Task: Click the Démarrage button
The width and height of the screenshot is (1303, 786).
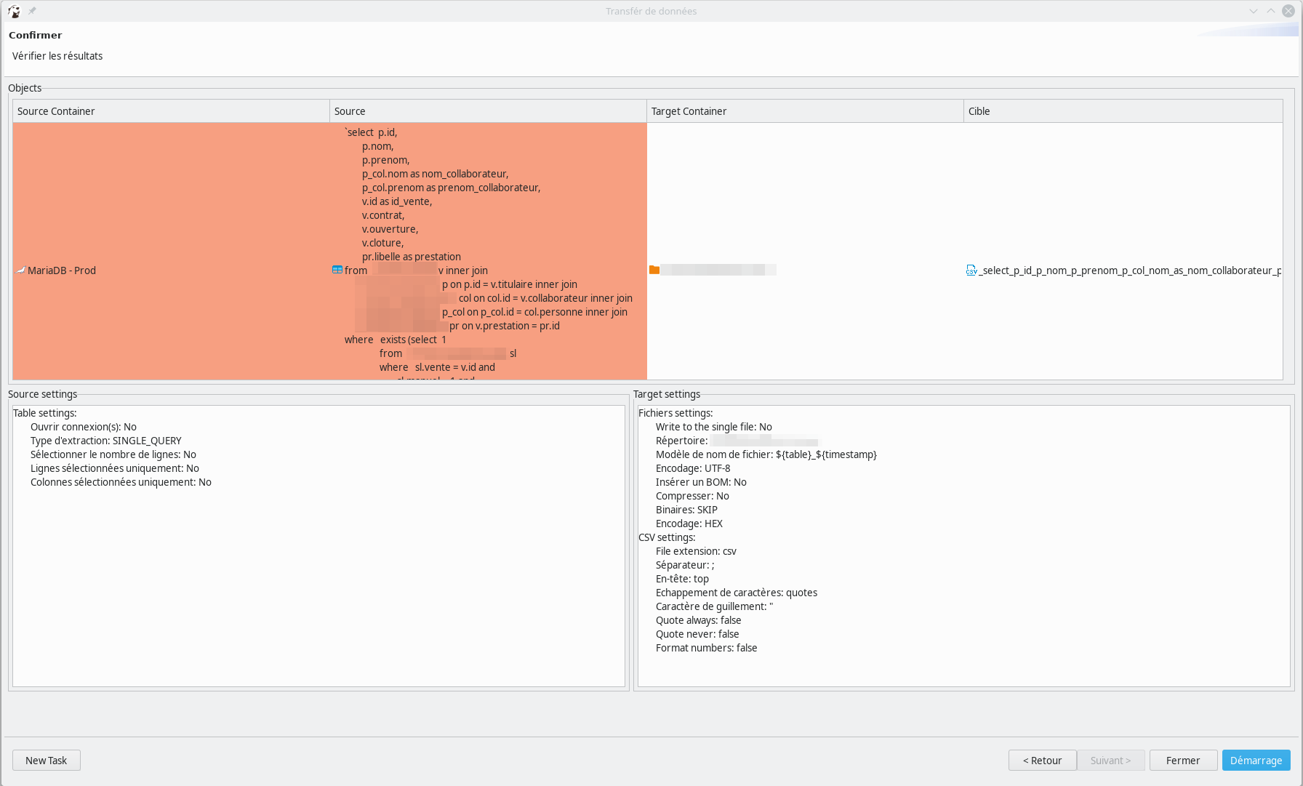Action: click(1256, 761)
